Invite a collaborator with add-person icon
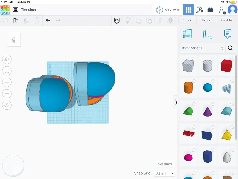This screenshot has width=238, height=179. pyautogui.click(x=222, y=10)
